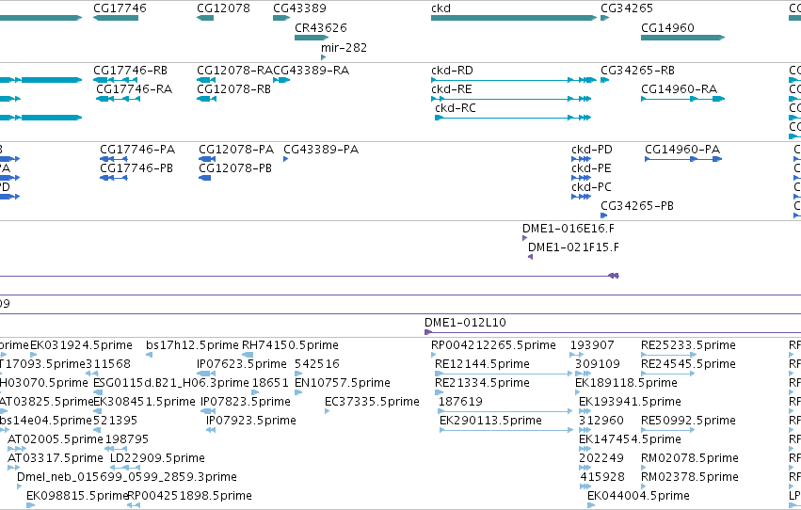Screen dimensions: 801x510
Task: Select the RE25233.5prime EST line
Action: click(668, 355)
